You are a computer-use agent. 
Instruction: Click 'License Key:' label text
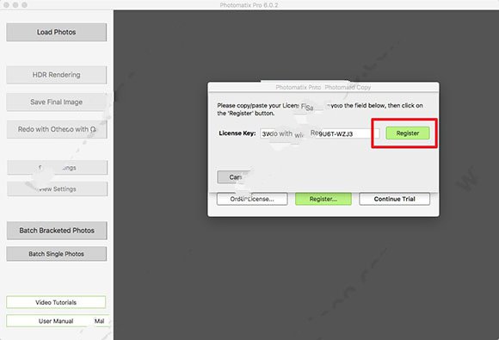[x=237, y=133]
